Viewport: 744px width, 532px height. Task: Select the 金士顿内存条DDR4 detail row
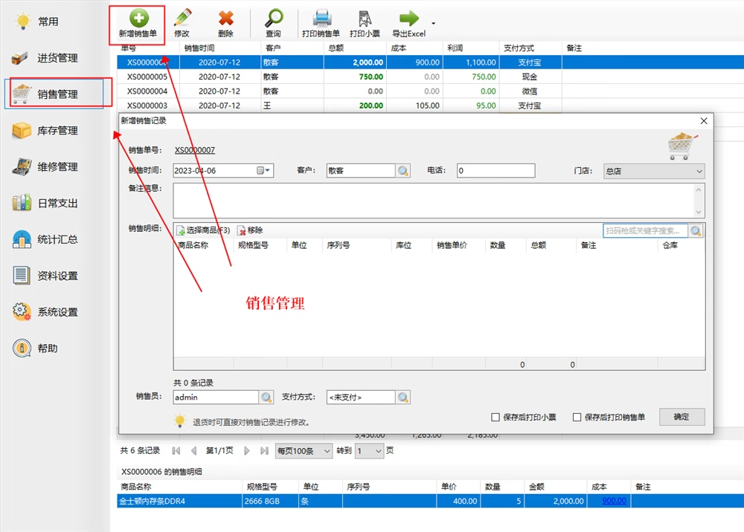430,501
